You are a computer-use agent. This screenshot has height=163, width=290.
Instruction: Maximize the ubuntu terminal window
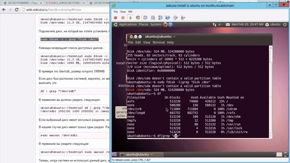click(x=140, y=37)
